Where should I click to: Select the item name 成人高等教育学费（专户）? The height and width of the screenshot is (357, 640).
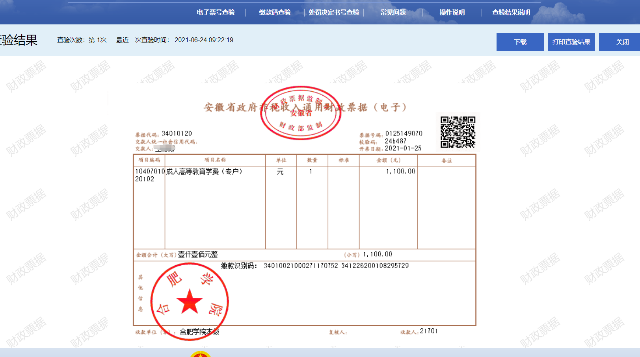[x=204, y=172]
